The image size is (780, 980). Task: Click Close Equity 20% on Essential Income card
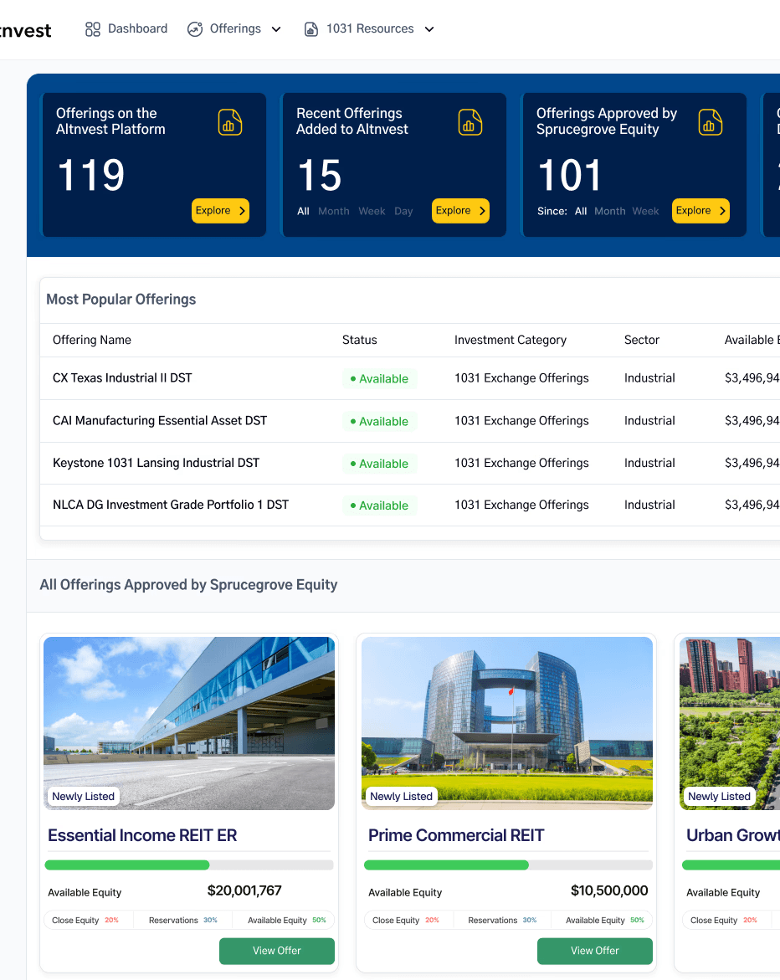pyautogui.click(x=85, y=920)
